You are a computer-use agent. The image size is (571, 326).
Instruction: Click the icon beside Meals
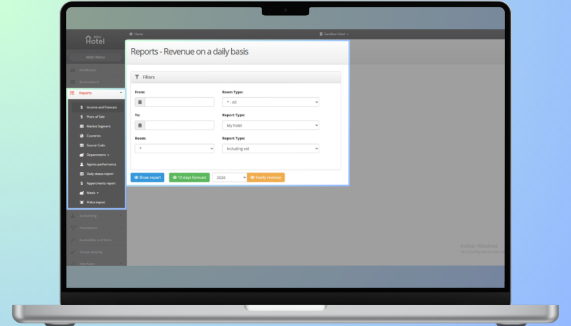click(x=82, y=193)
